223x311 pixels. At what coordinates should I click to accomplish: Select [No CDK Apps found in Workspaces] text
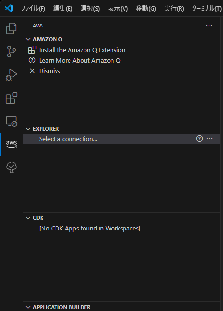(90, 229)
